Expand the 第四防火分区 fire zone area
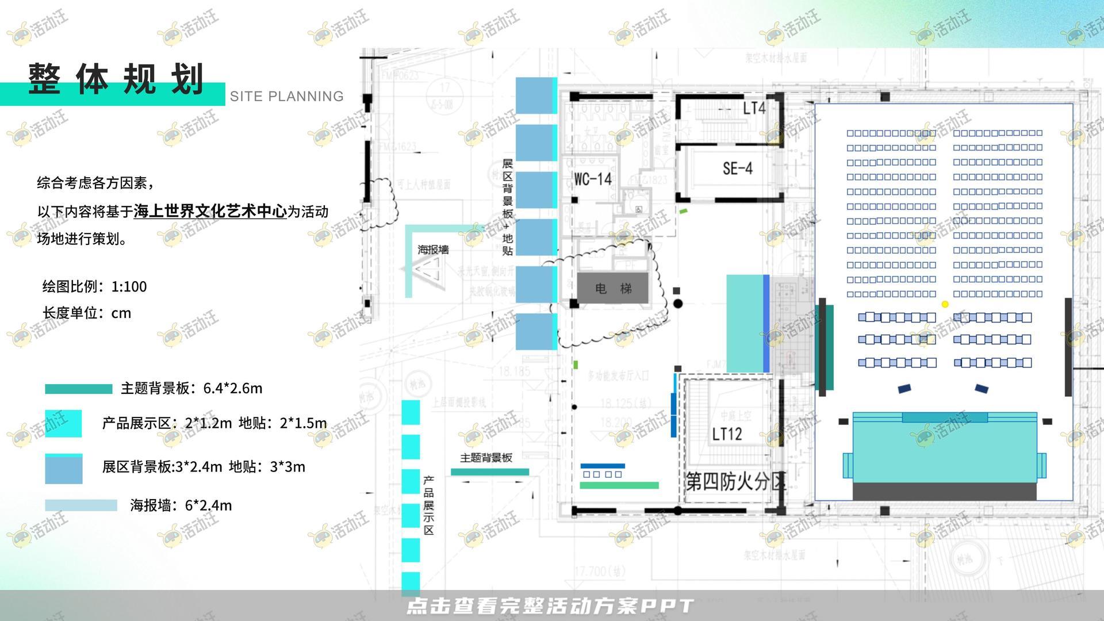The width and height of the screenshot is (1104, 621). (736, 483)
